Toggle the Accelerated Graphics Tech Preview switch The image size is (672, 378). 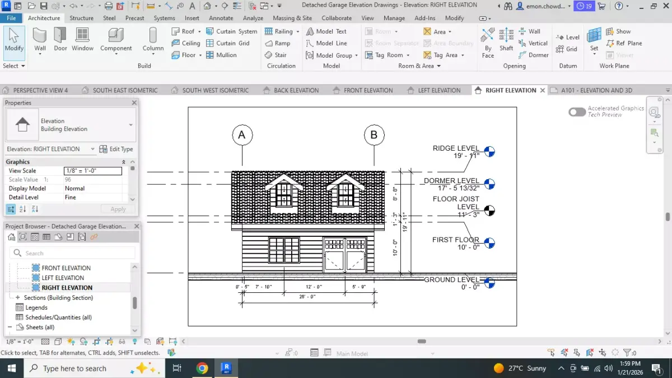click(x=577, y=112)
